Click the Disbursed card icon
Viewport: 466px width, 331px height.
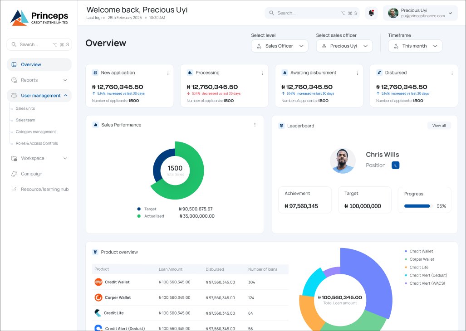coord(379,73)
